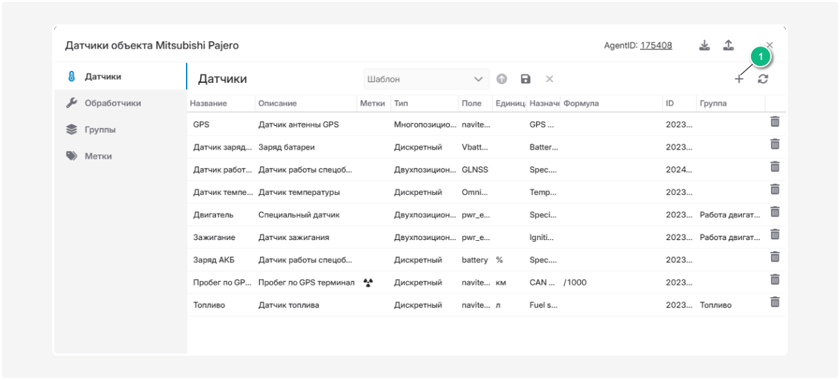Refresh the sensors list
840x380 pixels.
(x=763, y=79)
